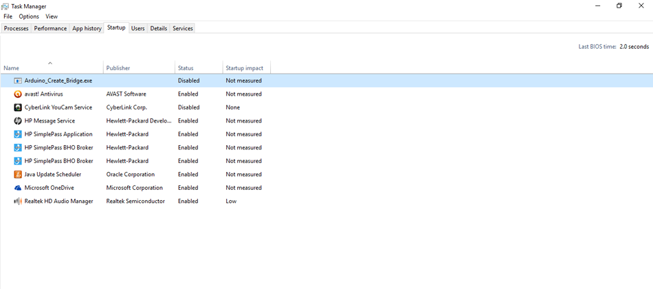Click the Arduino_Create_Bridge.exe icon
Screen dimensions: 653x289
tap(17, 81)
